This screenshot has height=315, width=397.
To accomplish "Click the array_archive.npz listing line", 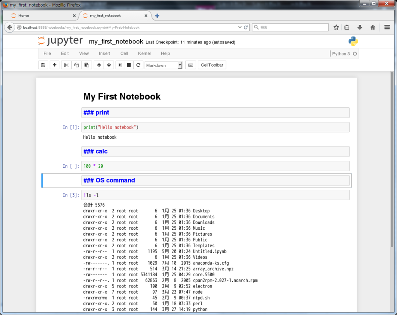I will 158,269.
